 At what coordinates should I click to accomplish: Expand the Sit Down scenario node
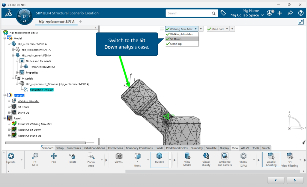pos(9,107)
